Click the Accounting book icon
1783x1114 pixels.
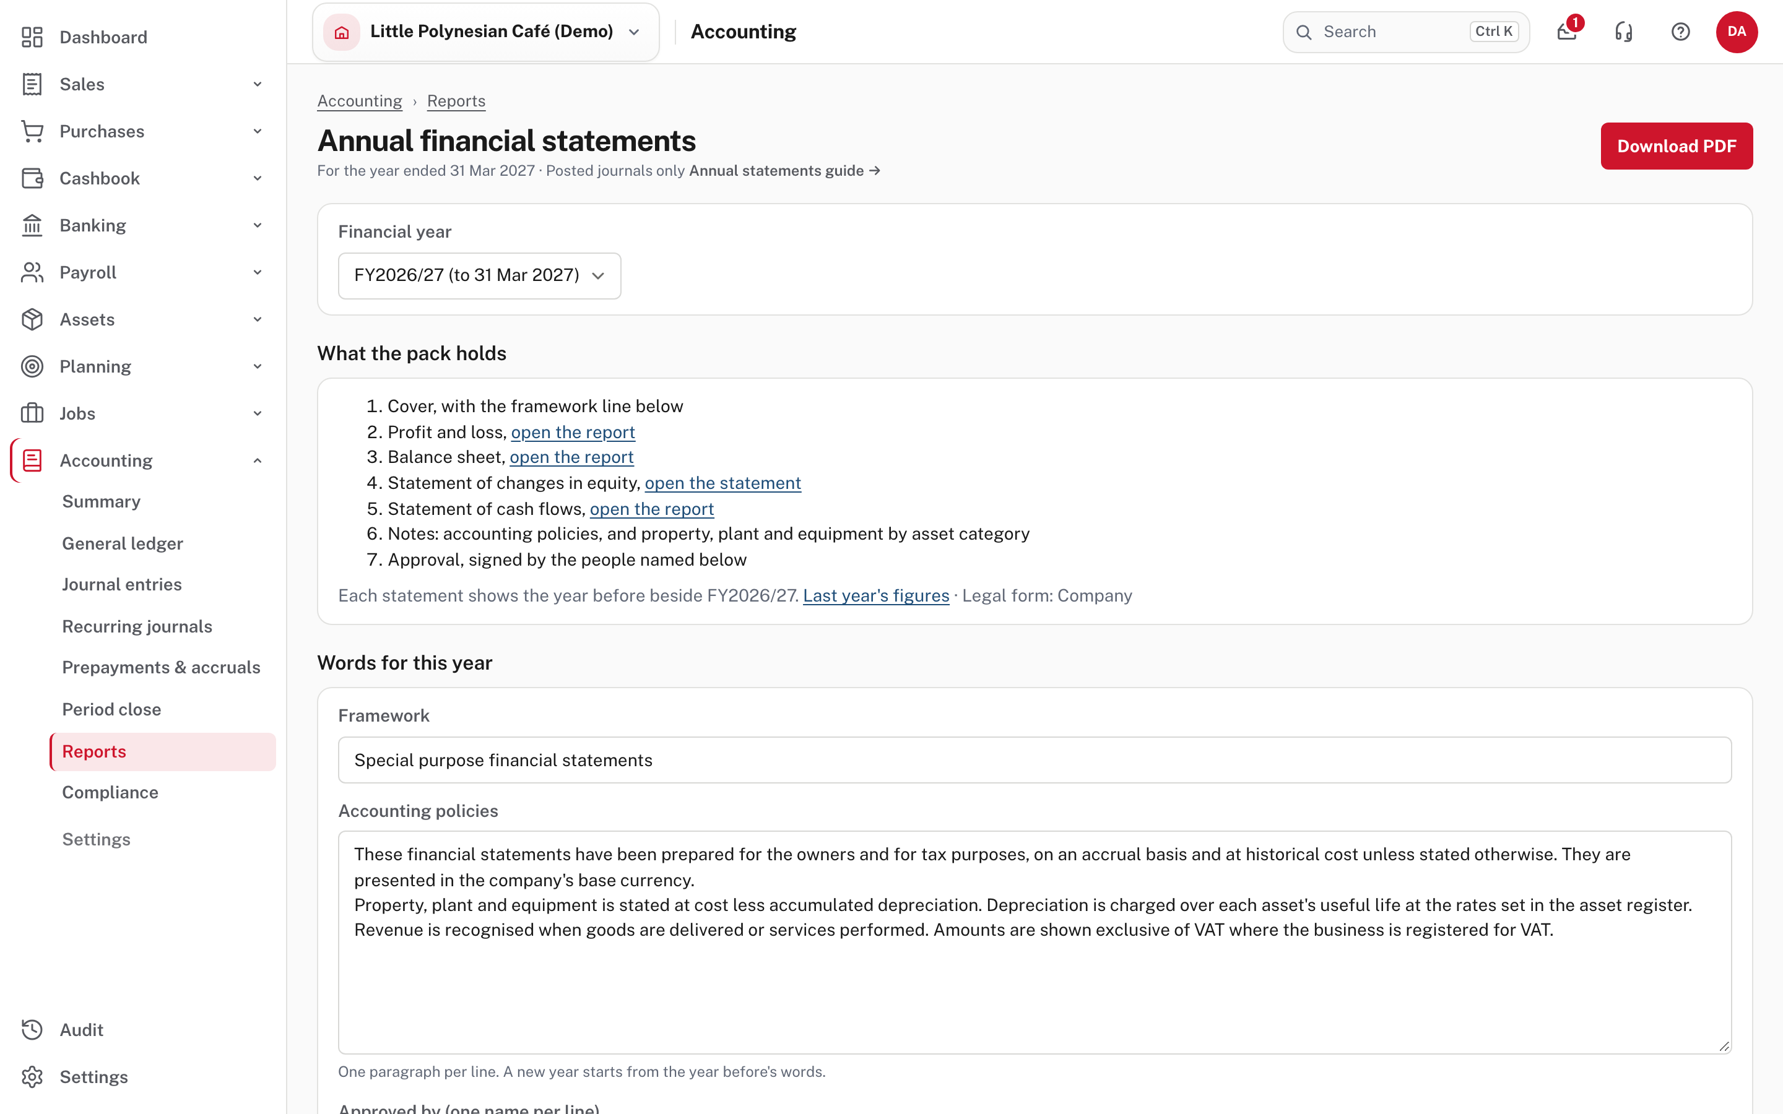[x=32, y=460]
